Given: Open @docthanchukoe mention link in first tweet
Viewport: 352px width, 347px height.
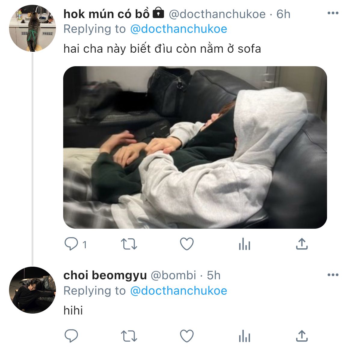Looking at the screenshot, I should 179,29.
